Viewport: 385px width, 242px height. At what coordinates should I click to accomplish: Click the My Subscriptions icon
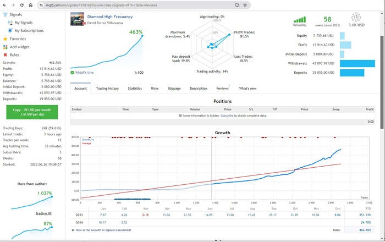point(10,31)
